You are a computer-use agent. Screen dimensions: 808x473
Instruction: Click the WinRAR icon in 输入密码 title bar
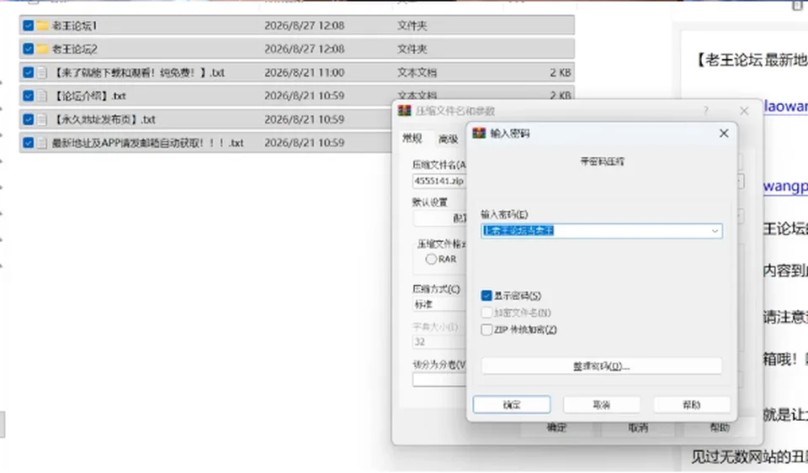[x=479, y=134]
